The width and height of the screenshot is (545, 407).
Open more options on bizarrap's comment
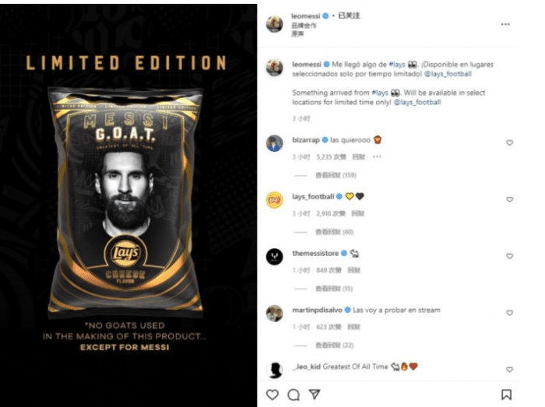click(x=377, y=156)
